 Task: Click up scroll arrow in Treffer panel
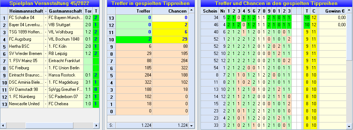pos(191,10)
